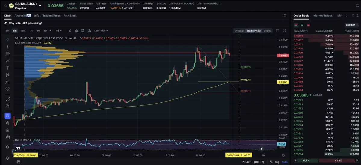Open the top-right preferences sliders icon
Viewport: 361px width, 165px height.
click(357, 6)
